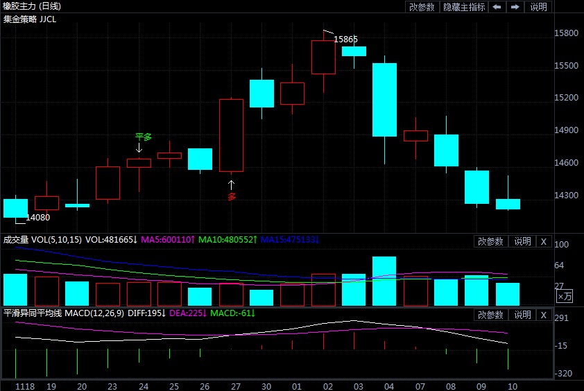The width and height of the screenshot is (584, 391).
Task: Close the MACD indicator panel
Action: (544, 315)
